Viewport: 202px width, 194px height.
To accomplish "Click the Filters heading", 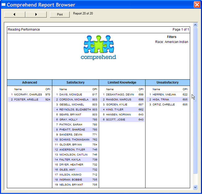I will pyautogui.click(x=172, y=37).
